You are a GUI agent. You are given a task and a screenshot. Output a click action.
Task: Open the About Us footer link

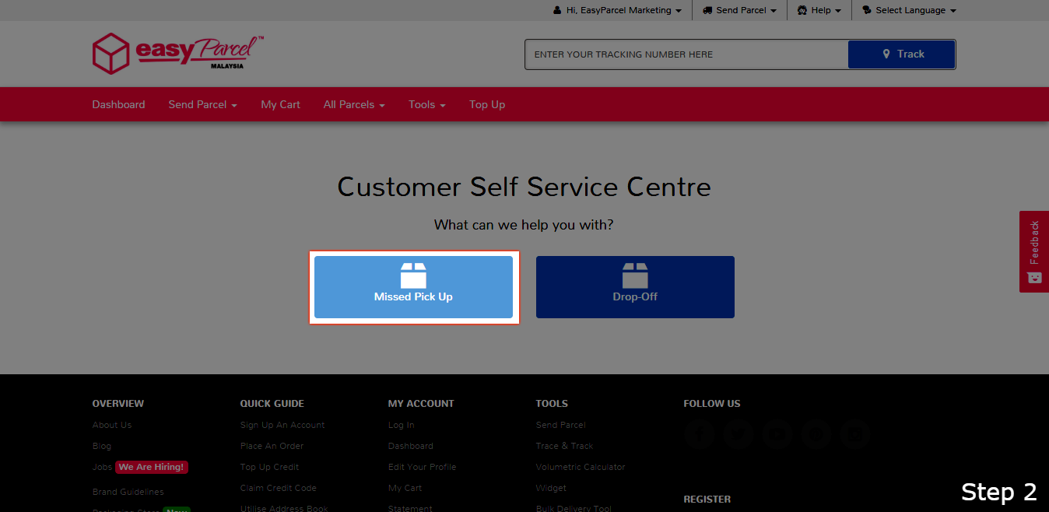point(112,425)
